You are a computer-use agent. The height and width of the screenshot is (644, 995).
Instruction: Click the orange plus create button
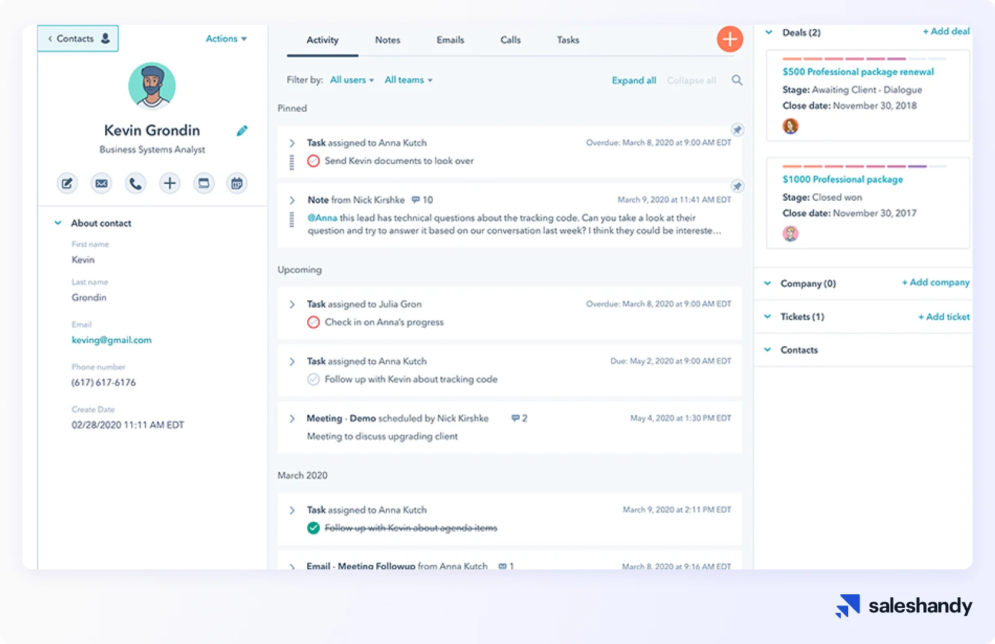[729, 39]
